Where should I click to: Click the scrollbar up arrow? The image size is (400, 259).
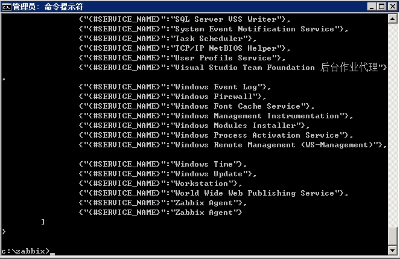[393, 19]
